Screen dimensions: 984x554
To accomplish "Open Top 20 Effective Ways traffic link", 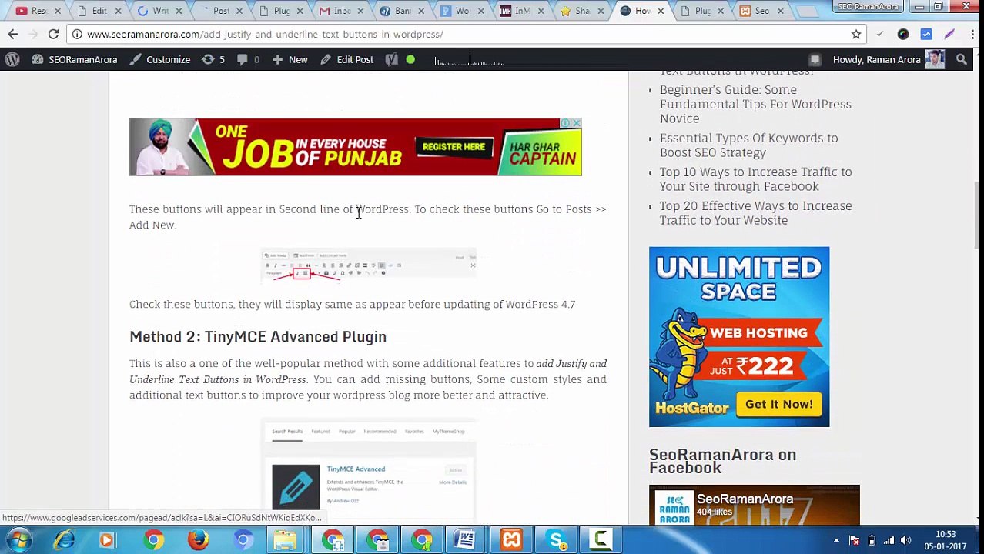I will [755, 212].
